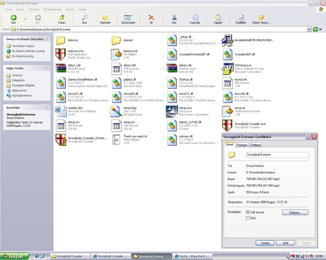Screen dimensions: 326x260
Task: Open the Görünüm menu
Action: coord(34,9)
